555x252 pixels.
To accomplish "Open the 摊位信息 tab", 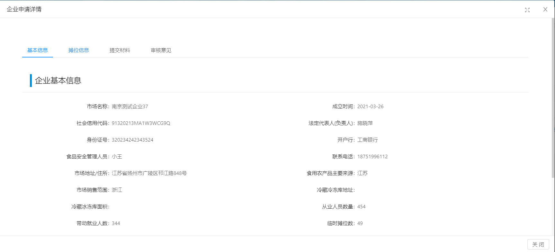I will point(79,50).
